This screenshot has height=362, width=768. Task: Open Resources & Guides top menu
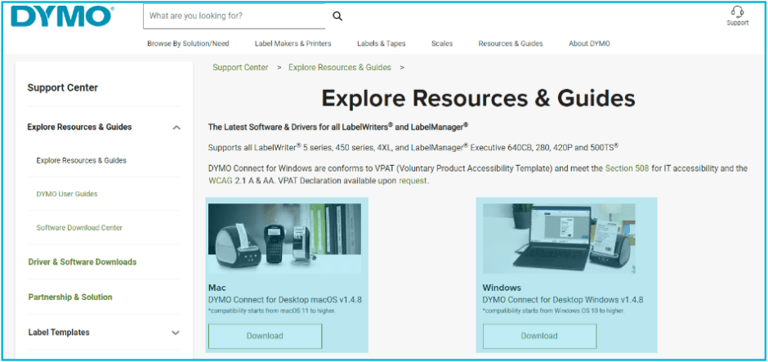point(511,43)
